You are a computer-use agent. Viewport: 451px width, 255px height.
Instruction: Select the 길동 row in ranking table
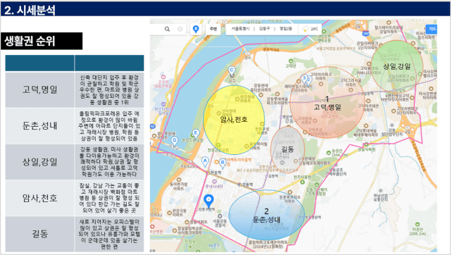[x=75, y=235]
